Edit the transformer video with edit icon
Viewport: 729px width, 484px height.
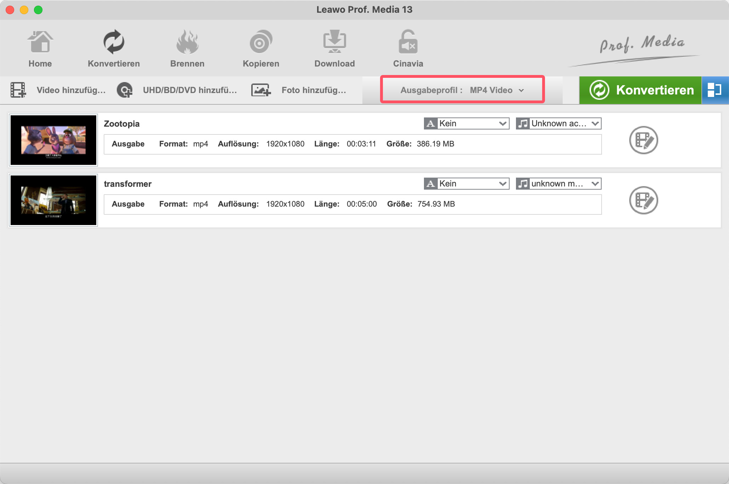(x=643, y=200)
